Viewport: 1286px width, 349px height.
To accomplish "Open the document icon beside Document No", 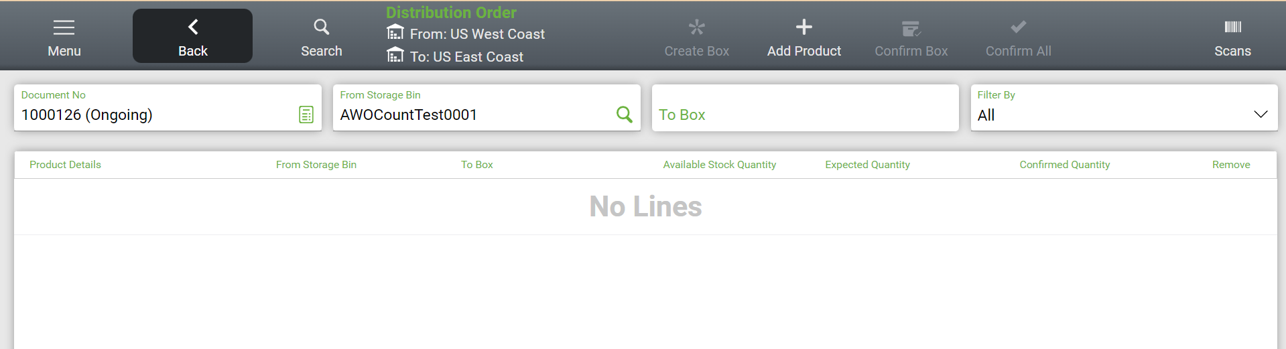I will [306, 115].
